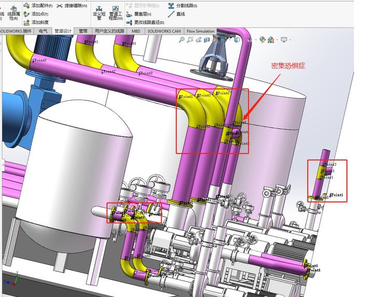Click Edit Appearance color ball icon
The width and height of the screenshot is (373, 297).
pyautogui.click(x=262, y=40)
